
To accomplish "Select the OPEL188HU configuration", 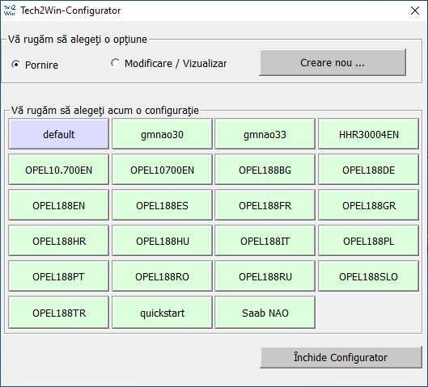I will (x=162, y=241).
